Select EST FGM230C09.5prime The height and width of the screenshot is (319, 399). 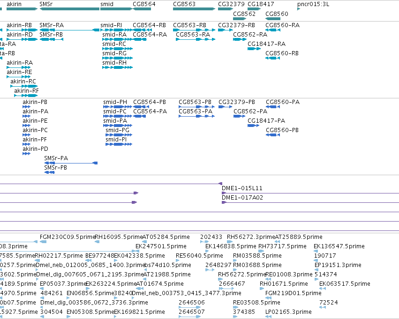[x=68, y=237]
